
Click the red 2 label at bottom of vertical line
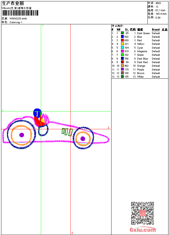click(x=72, y=233)
